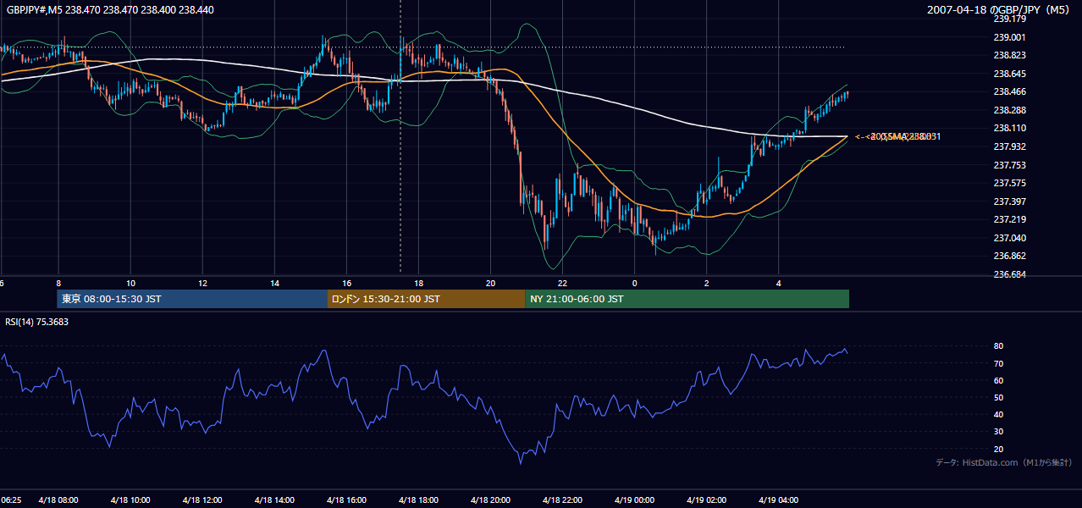Click the RSI scale label 30
This screenshot has width=1082, height=508.
tap(998, 431)
